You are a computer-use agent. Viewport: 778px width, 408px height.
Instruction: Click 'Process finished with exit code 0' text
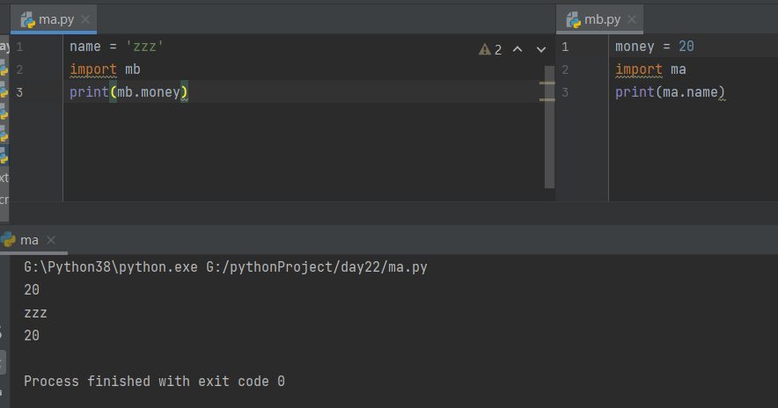tap(154, 382)
